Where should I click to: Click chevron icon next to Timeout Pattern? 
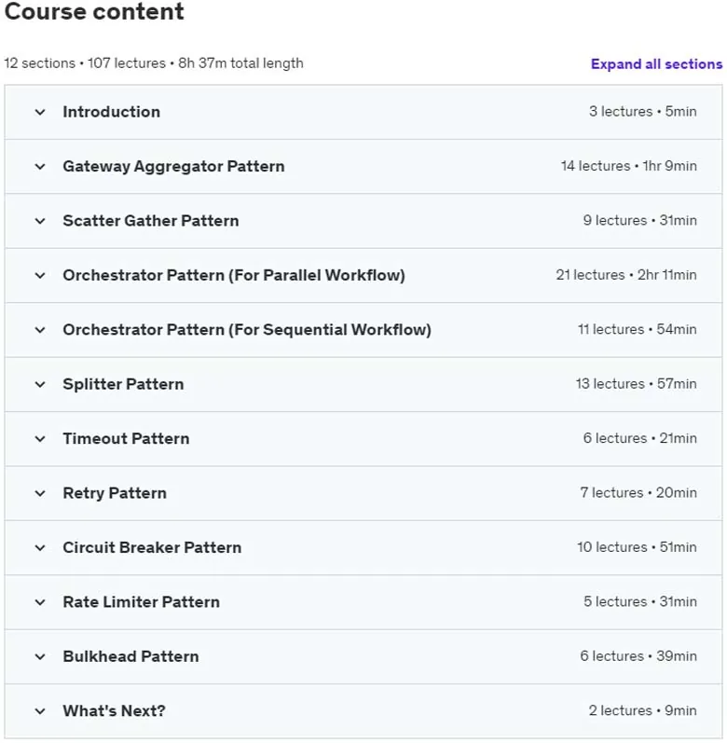pos(40,439)
